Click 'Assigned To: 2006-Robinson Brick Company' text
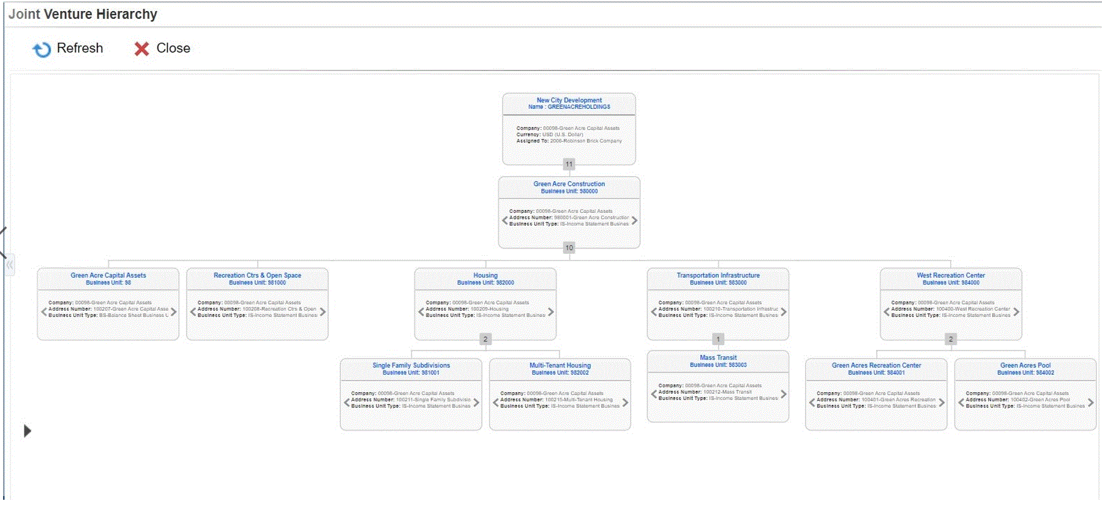This screenshot has width=1102, height=509. [x=569, y=141]
